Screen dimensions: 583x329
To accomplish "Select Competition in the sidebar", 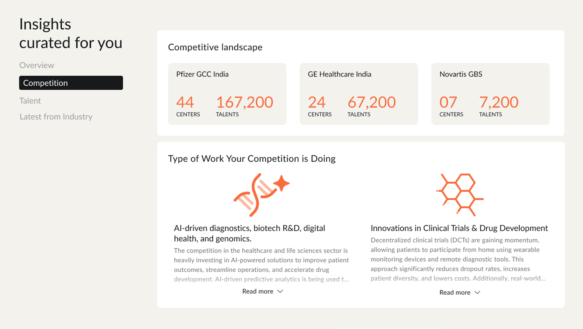I will tap(71, 83).
